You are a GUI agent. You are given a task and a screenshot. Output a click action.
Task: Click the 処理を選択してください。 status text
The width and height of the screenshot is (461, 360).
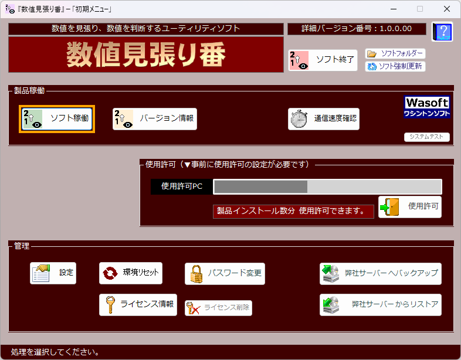(55, 352)
